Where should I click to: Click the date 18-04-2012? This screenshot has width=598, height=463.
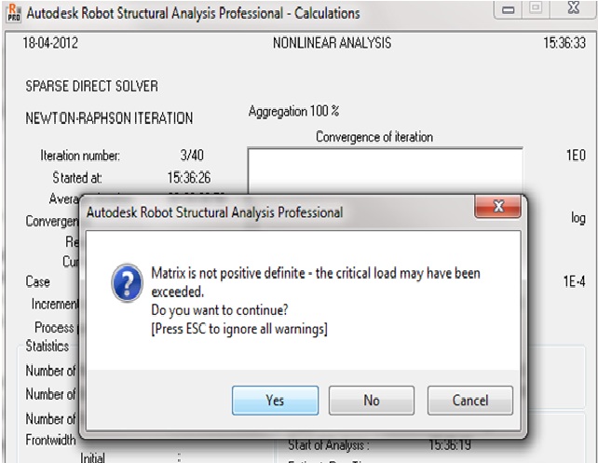coord(50,43)
